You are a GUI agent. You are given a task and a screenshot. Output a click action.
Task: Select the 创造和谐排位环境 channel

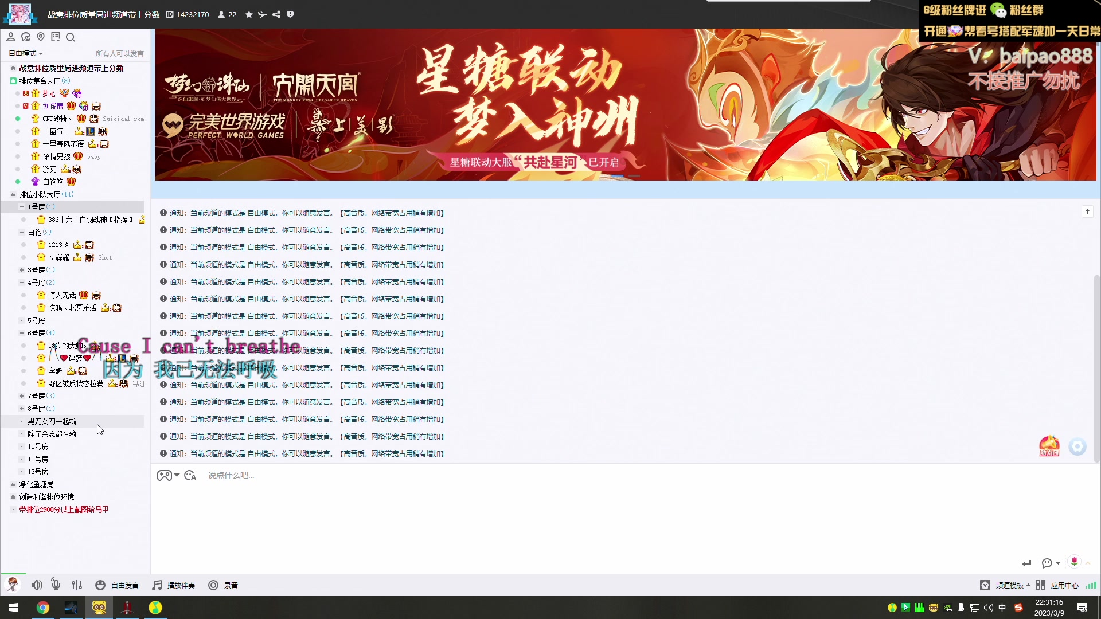tap(46, 497)
